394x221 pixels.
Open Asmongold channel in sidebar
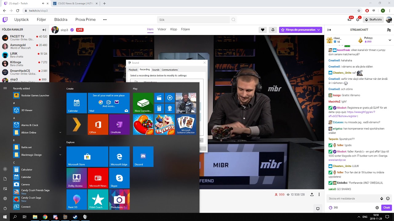(x=25, y=46)
